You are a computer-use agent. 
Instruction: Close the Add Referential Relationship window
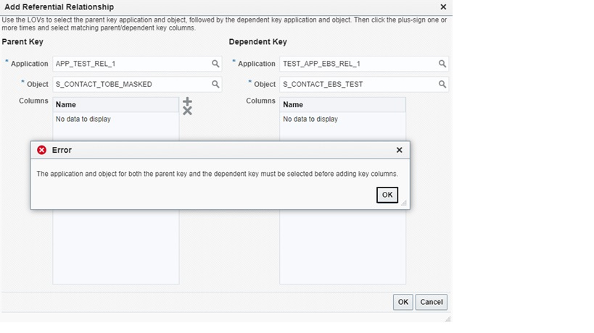pyautogui.click(x=443, y=7)
